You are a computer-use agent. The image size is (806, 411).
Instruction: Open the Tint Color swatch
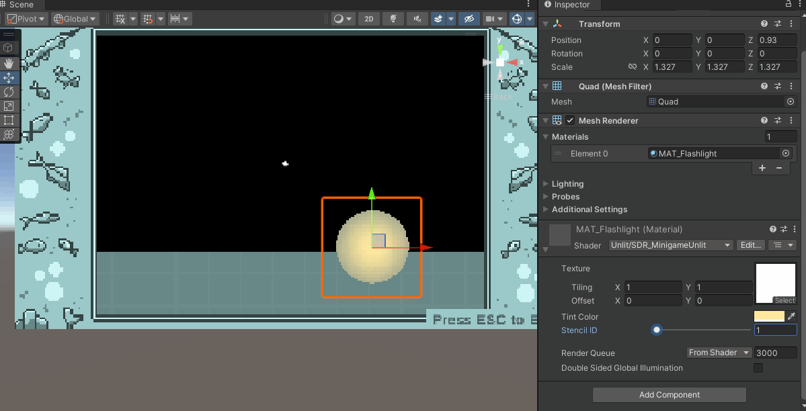pyautogui.click(x=769, y=316)
